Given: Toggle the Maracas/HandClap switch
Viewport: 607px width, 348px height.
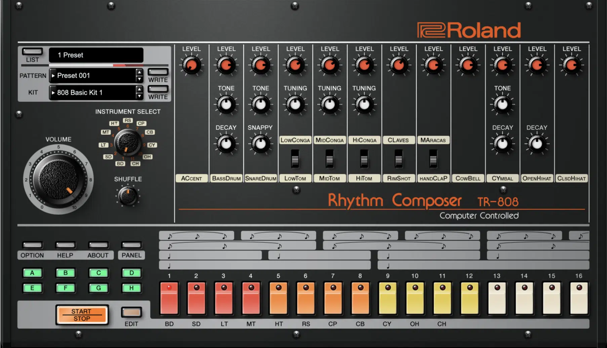Looking at the screenshot, I should pyautogui.click(x=433, y=158).
